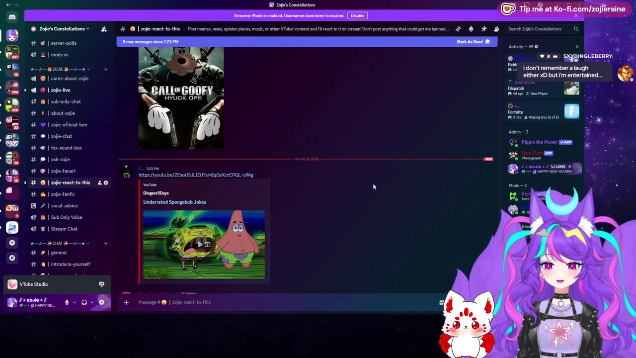
Task: Open pinned messages pin icon
Action: 484,29
